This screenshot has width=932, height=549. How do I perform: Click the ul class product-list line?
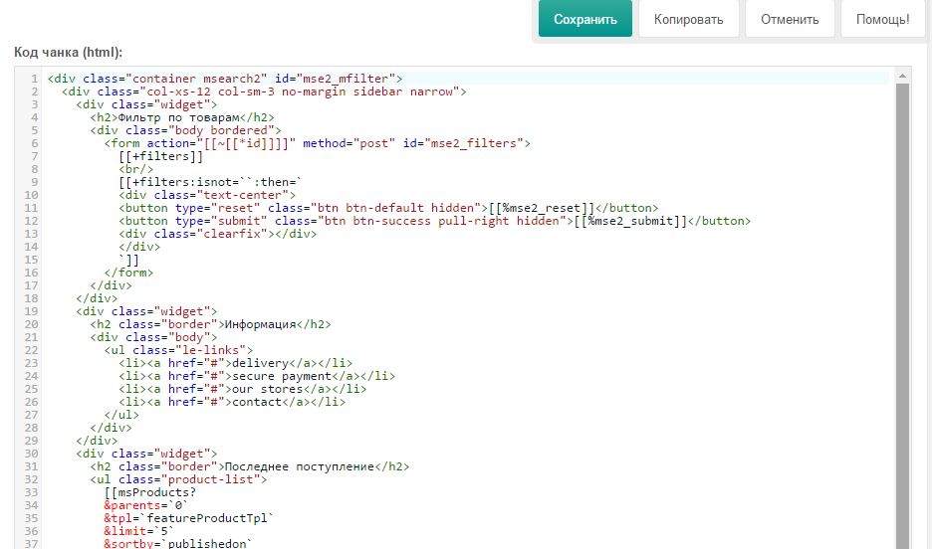[x=179, y=479]
